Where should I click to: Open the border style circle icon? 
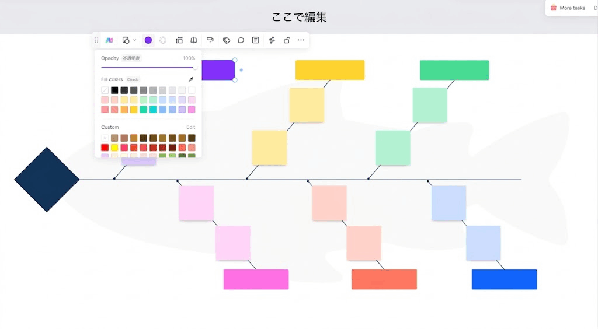tap(163, 40)
